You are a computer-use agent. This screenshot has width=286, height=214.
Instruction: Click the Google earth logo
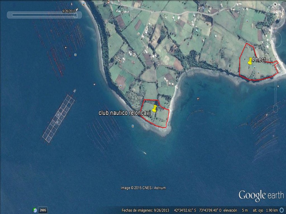(261, 195)
